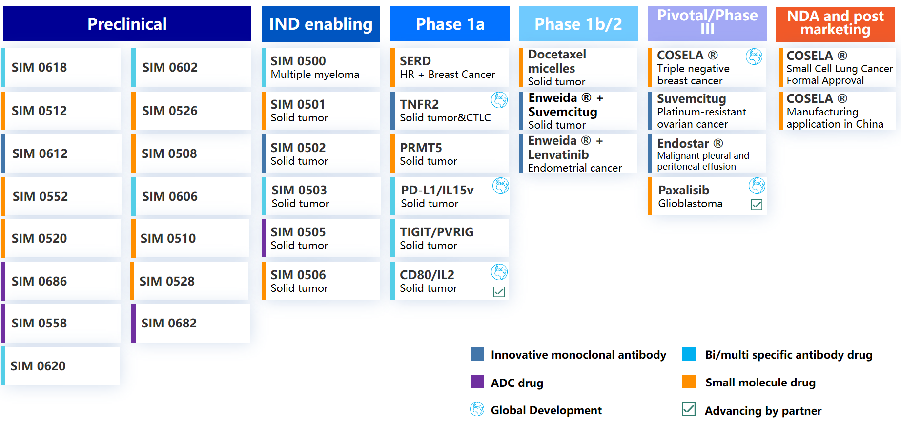Open the SIM 0512 card

[x=61, y=111]
